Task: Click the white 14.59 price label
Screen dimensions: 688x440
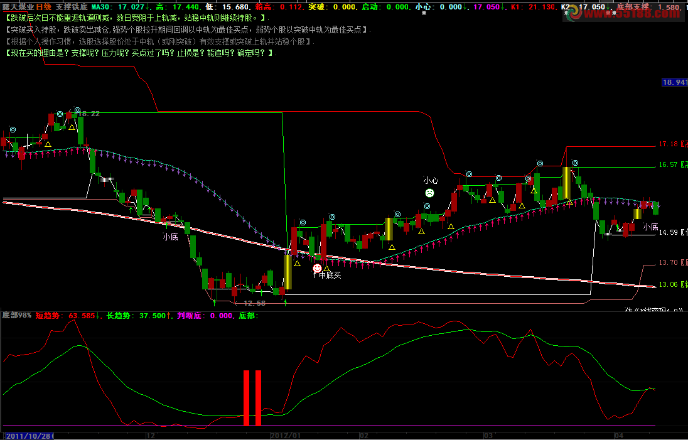Action: click(669, 232)
